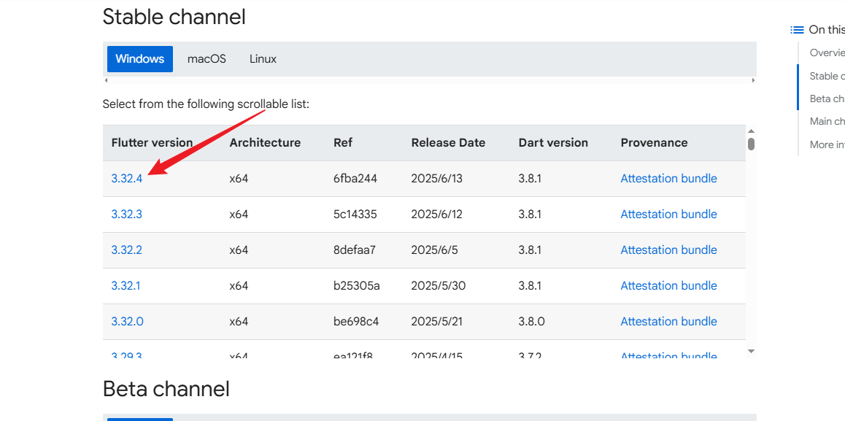Select the Windows tab in Stable channel

tap(139, 59)
